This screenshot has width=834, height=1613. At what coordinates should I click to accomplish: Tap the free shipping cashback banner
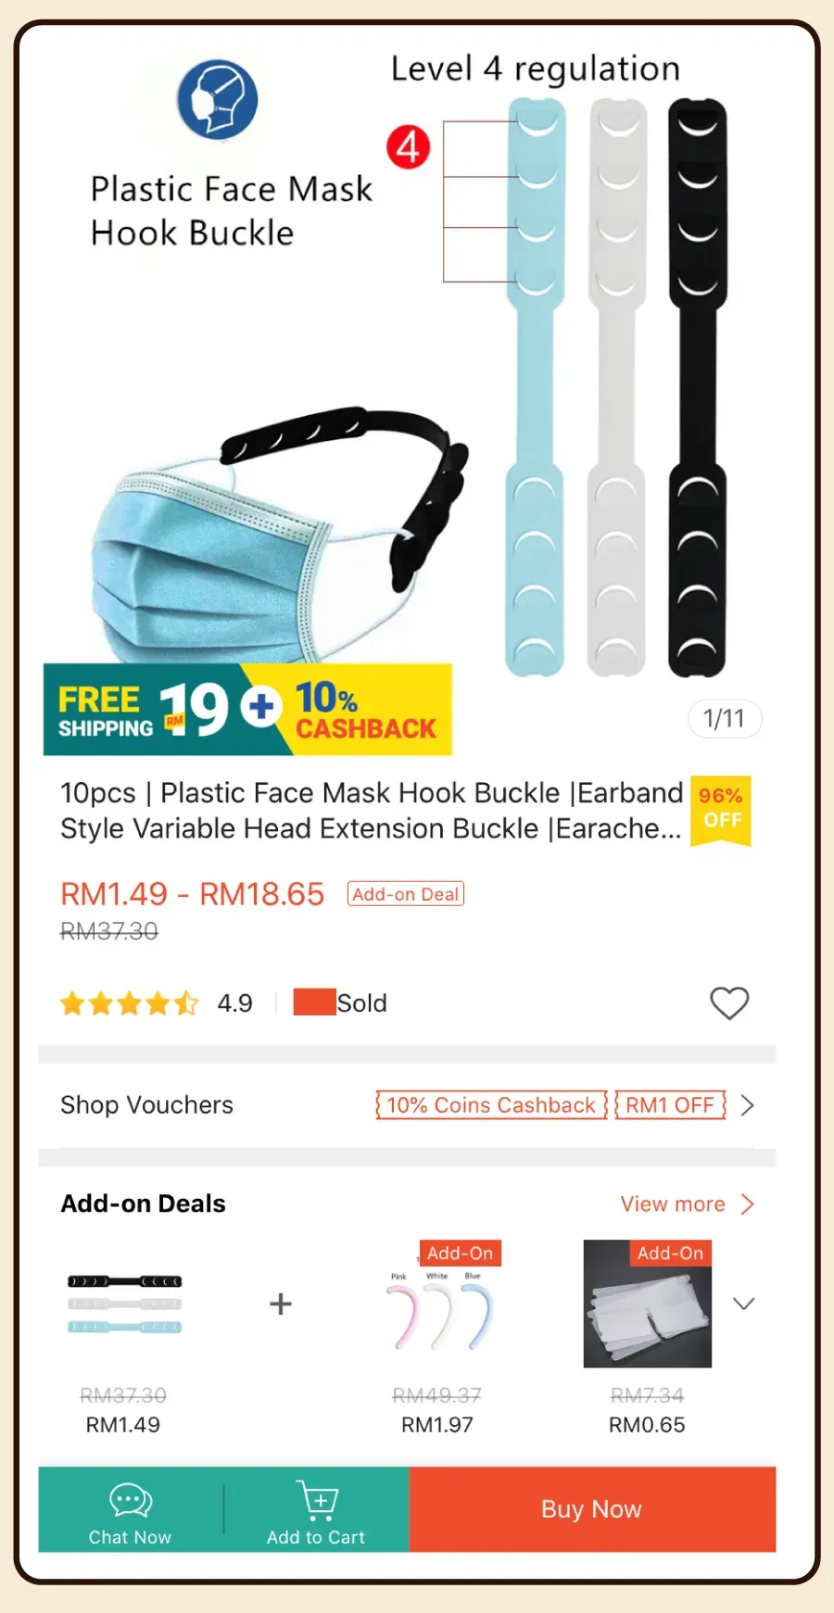coord(247,710)
